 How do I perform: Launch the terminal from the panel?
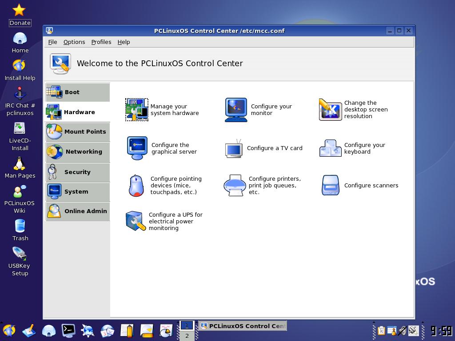click(x=68, y=330)
